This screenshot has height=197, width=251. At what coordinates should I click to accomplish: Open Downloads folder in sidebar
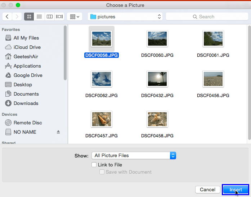[26, 104]
